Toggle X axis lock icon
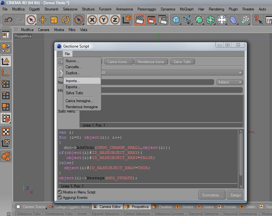Screen dimensions: 272x216 coord(92,20)
